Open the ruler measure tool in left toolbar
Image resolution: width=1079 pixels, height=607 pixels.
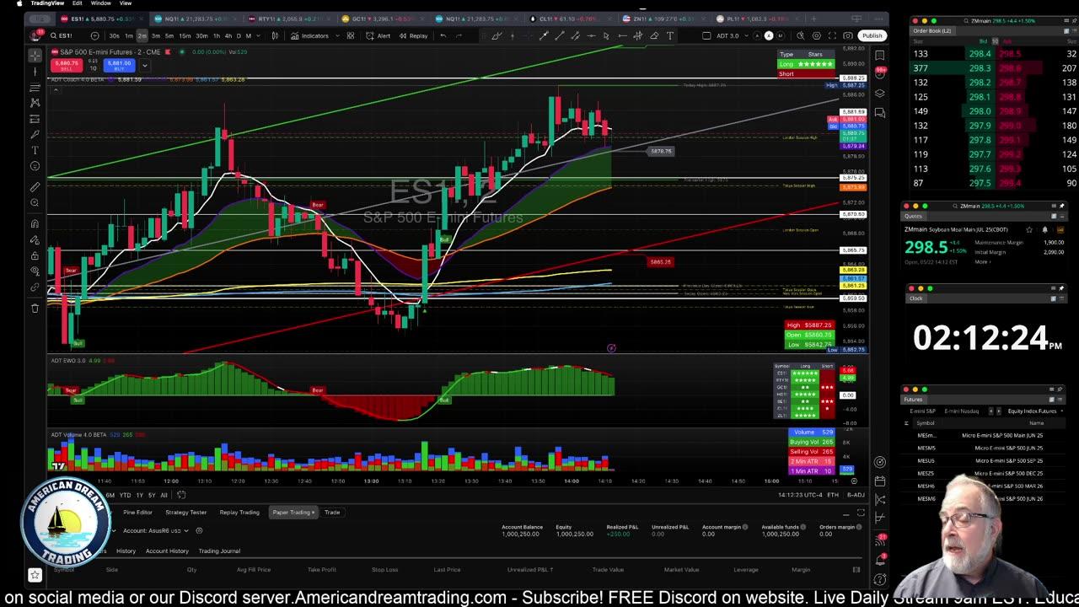[x=35, y=186]
